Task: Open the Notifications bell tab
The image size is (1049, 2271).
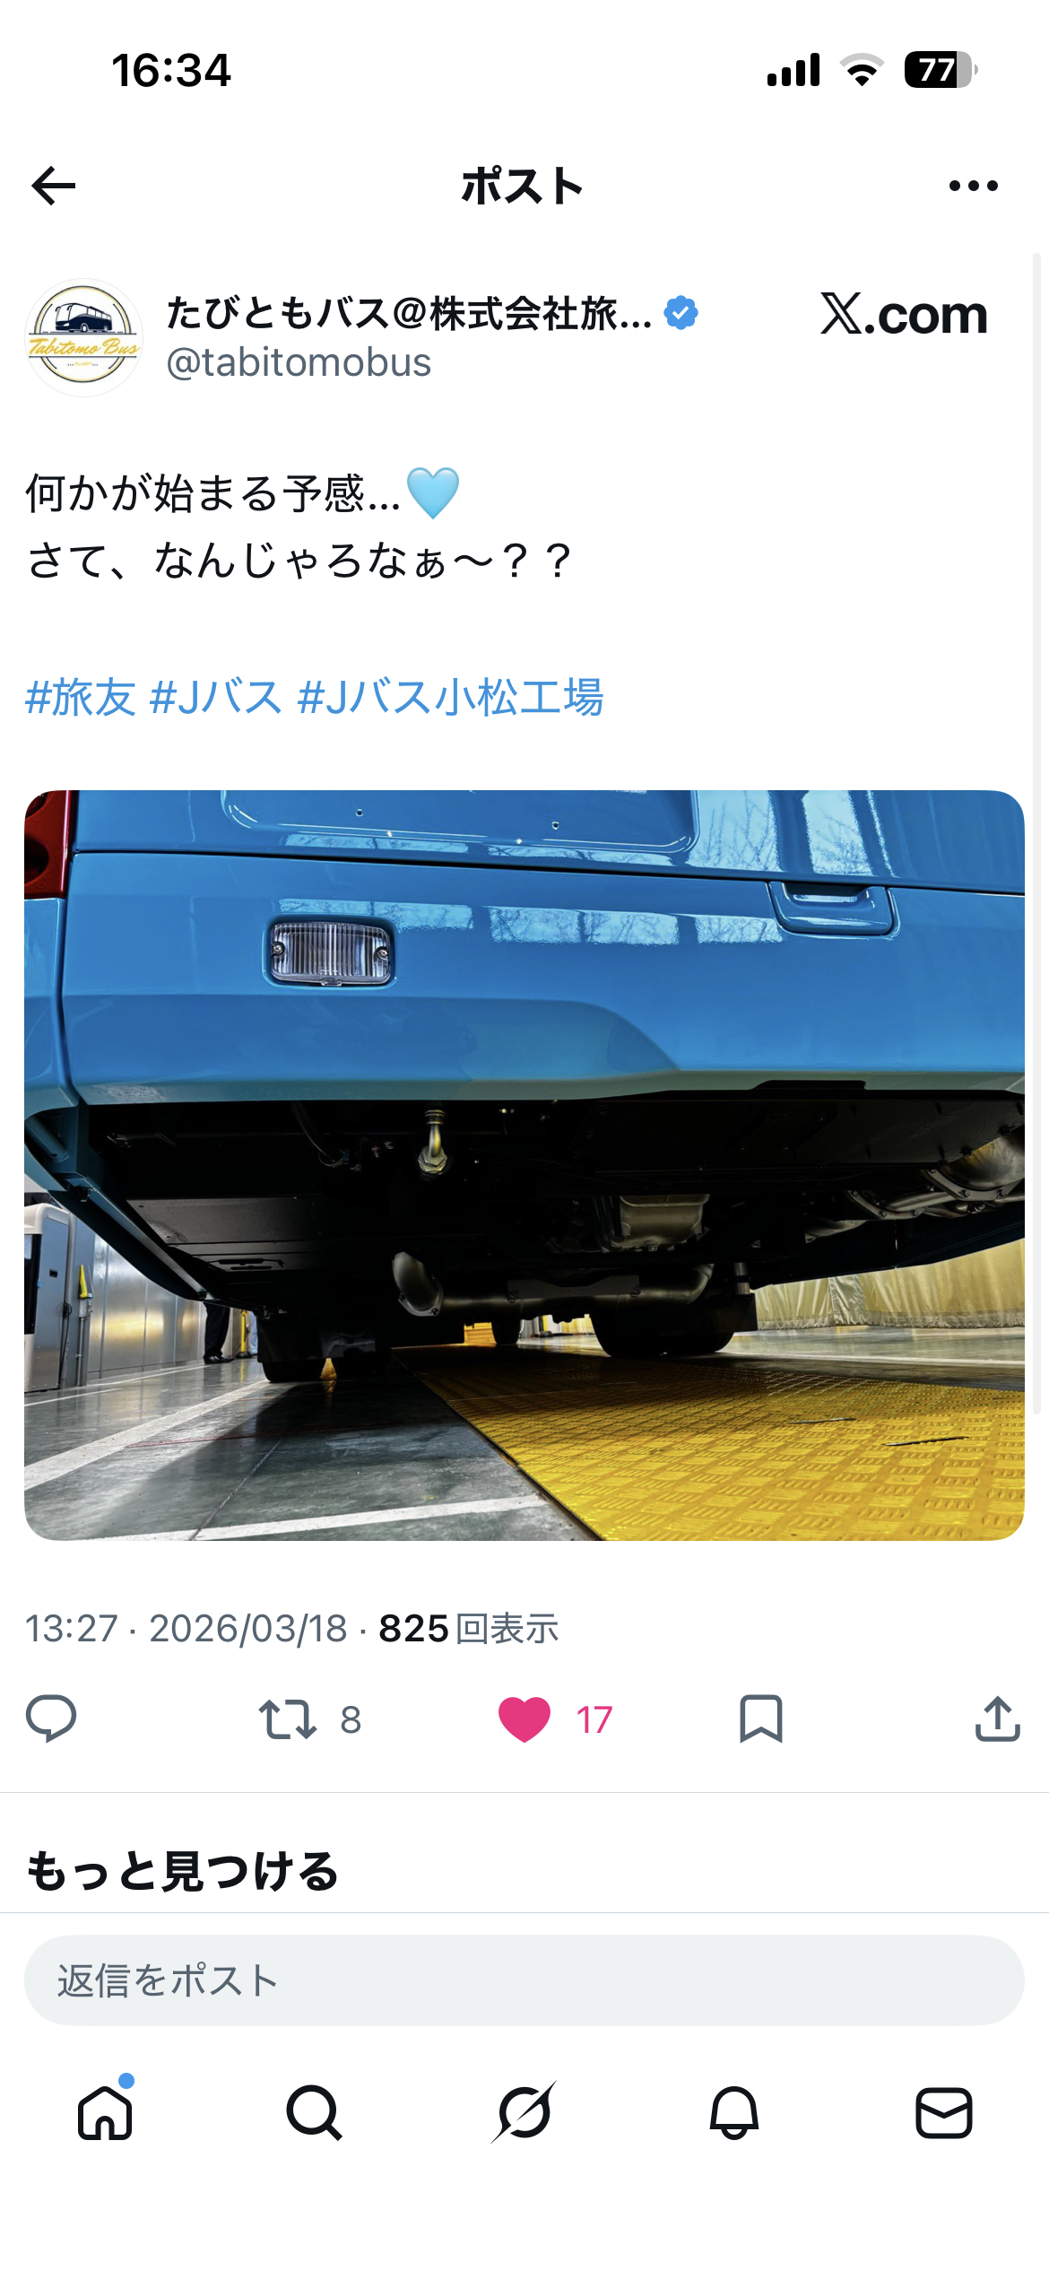Action: [734, 2112]
